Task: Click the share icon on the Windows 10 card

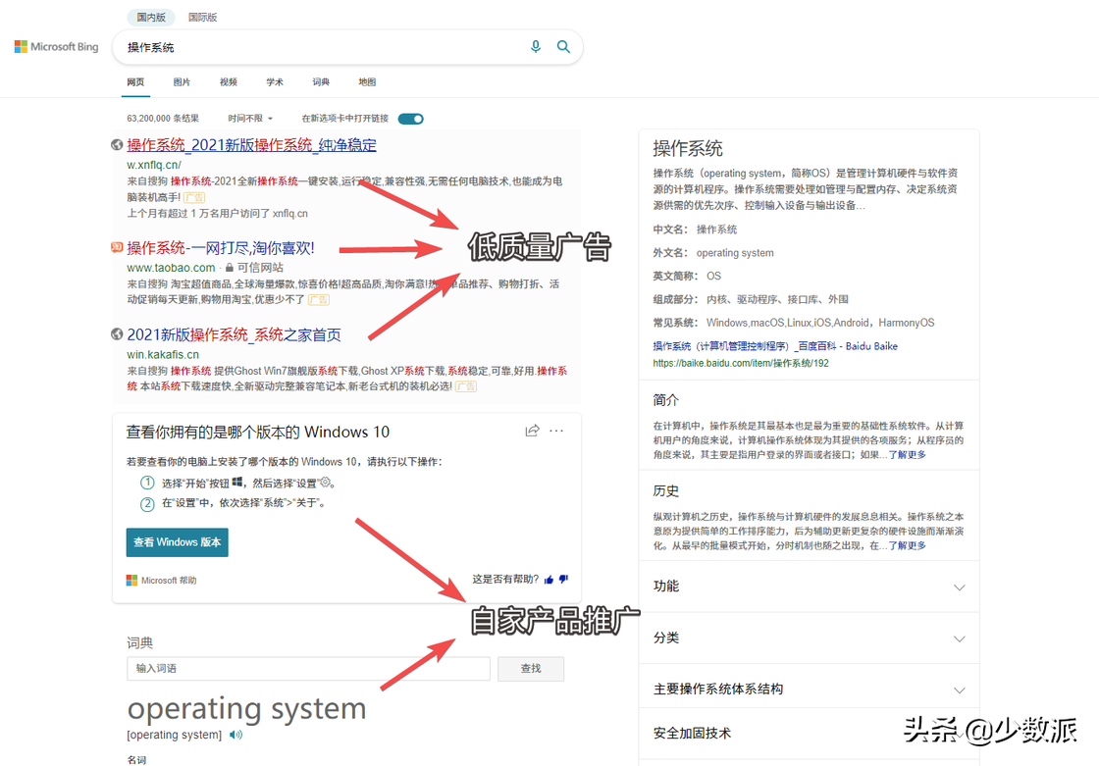Action: pyautogui.click(x=532, y=430)
